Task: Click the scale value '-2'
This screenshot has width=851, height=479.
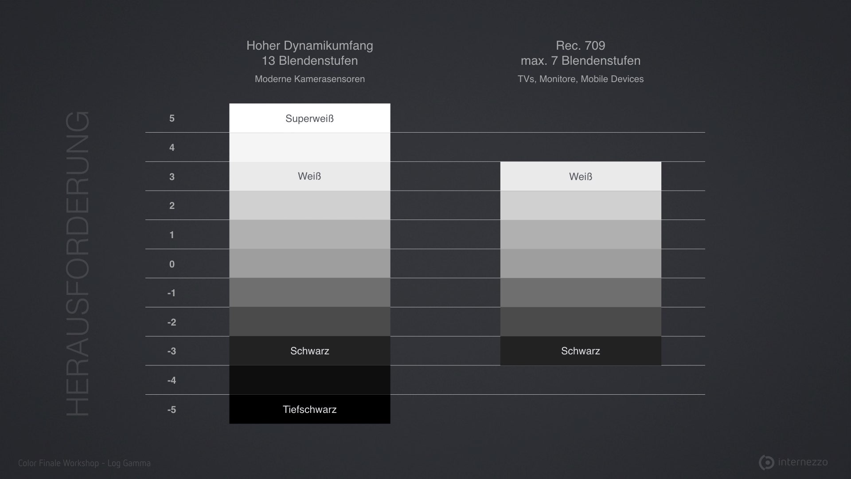Action: (x=172, y=322)
